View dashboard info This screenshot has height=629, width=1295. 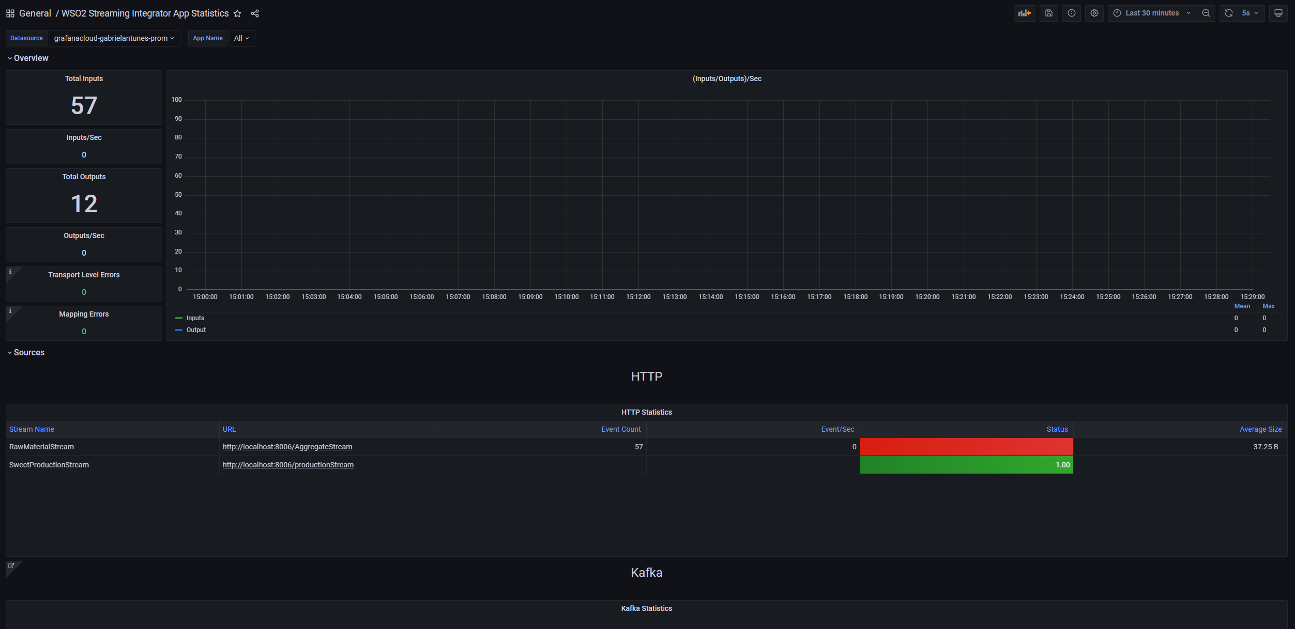click(1071, 13)
